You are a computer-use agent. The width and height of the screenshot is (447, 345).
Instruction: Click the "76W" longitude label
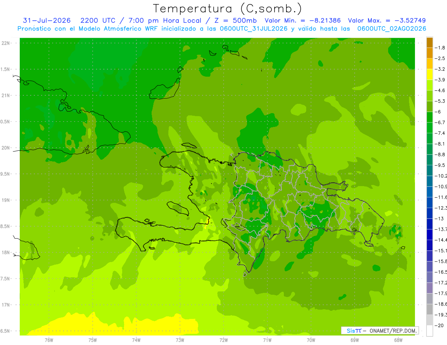[x=49, y=340]
